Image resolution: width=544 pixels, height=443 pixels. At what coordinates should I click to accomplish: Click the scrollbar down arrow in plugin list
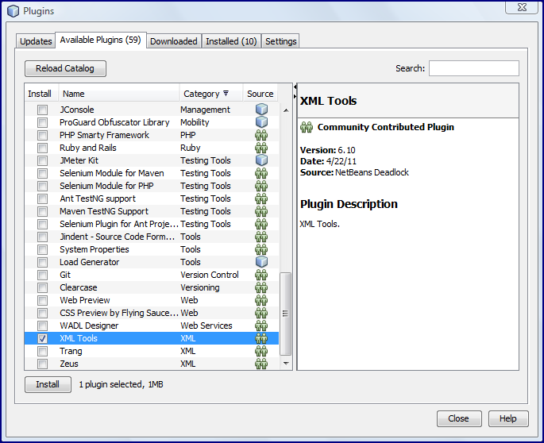click(286, 363)
